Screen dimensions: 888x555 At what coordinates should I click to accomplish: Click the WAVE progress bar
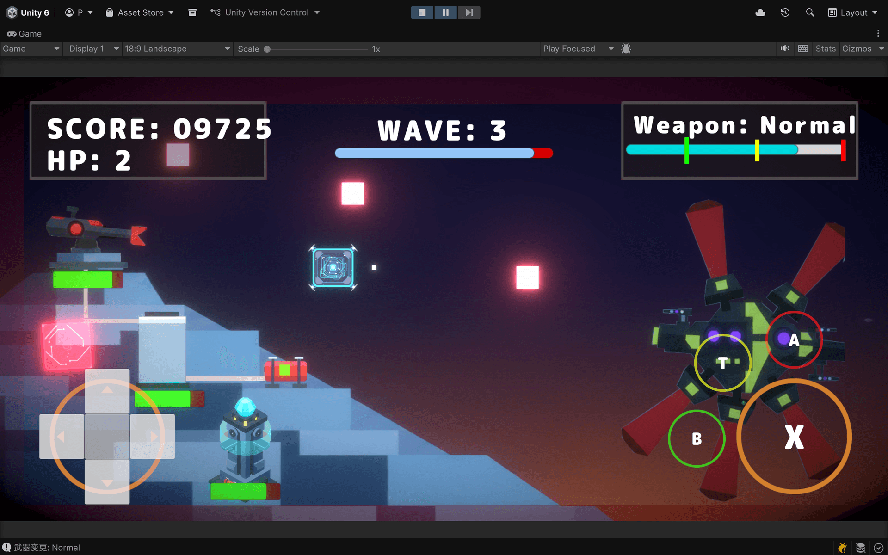(444, 153)
